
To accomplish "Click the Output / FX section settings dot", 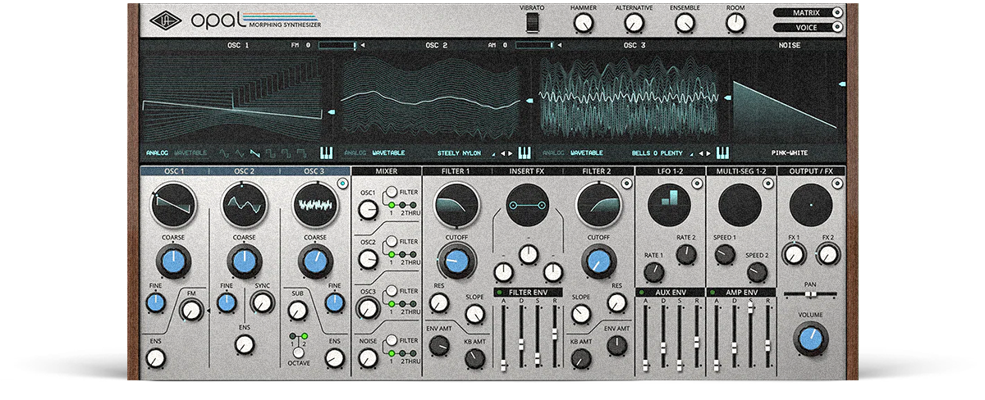I will tap(839, 184).
